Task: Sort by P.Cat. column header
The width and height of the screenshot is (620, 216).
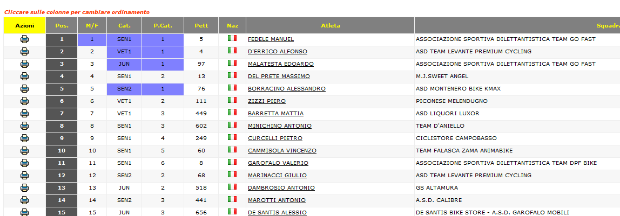Action: pos(163,26)
